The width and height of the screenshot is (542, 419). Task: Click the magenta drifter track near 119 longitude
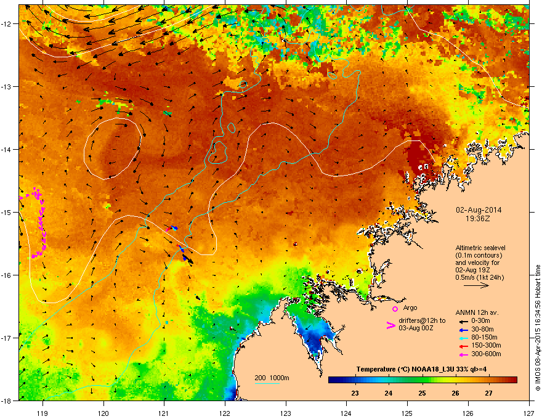[x=40, y=223]
